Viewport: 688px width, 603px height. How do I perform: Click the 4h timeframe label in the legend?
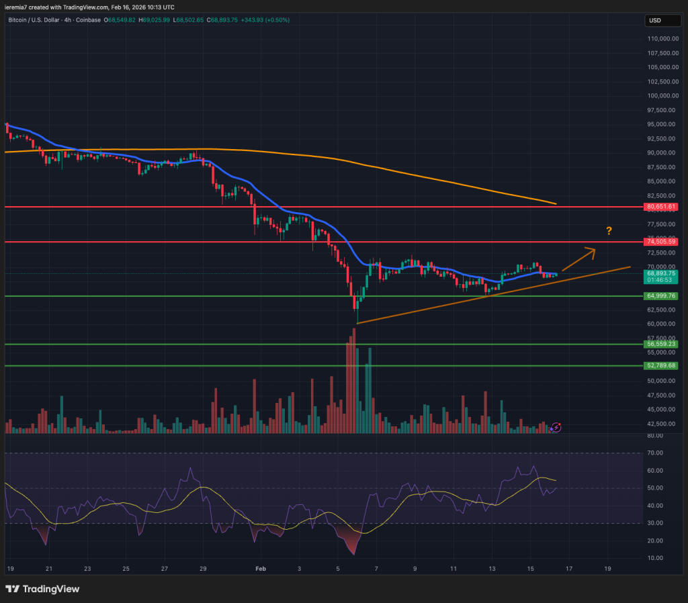[x=67, y=20]
